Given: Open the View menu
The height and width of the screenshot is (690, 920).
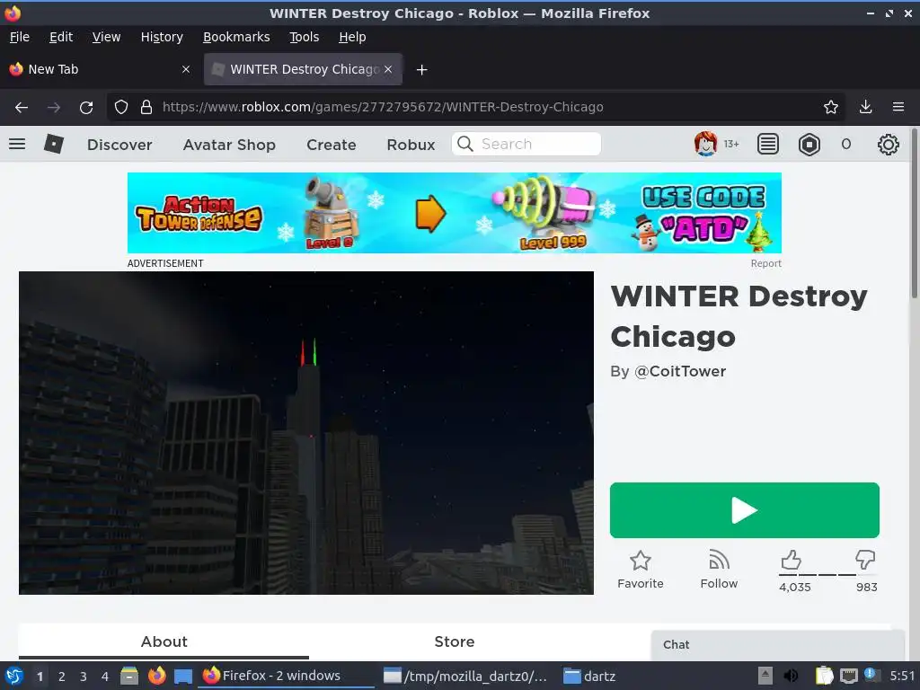Looking at the screenshot, I should click(x=106, y=37).
